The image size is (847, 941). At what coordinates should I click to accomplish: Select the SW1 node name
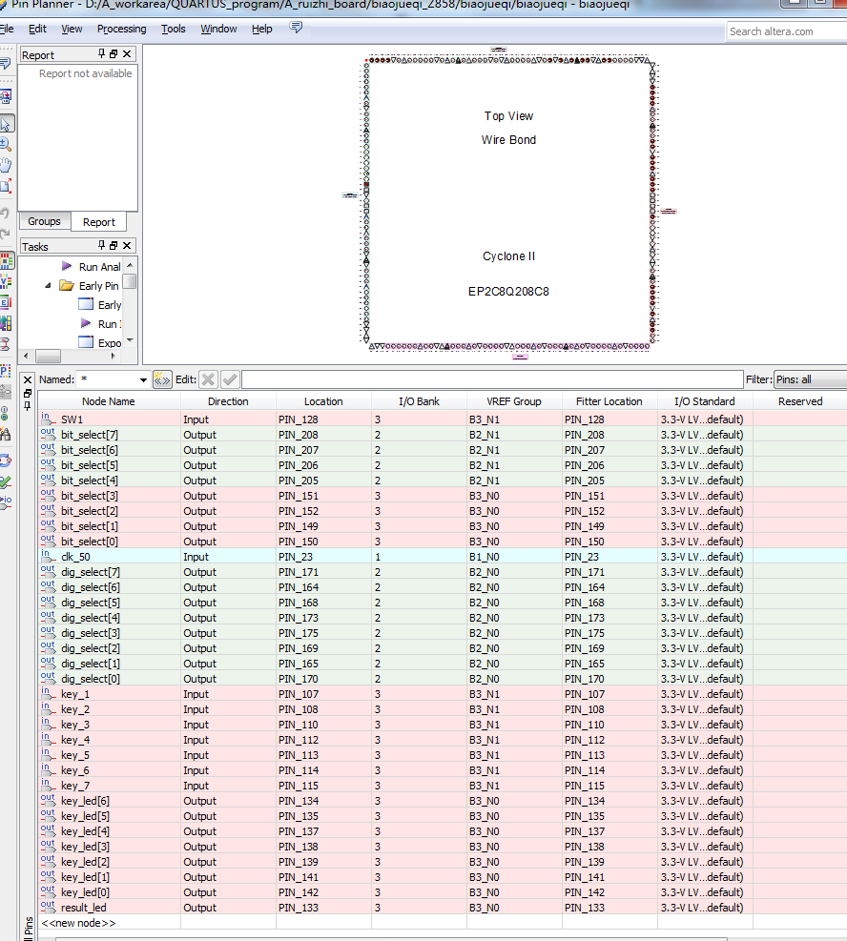pos(72,419)
